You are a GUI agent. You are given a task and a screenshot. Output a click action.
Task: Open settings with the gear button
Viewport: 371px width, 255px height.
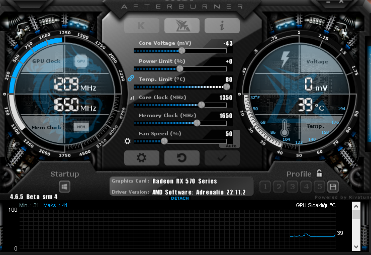point(141,158)
